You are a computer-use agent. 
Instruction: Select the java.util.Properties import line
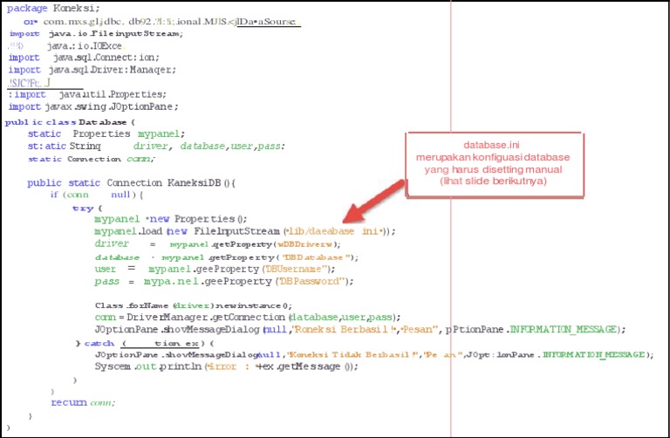click(87, 94)
